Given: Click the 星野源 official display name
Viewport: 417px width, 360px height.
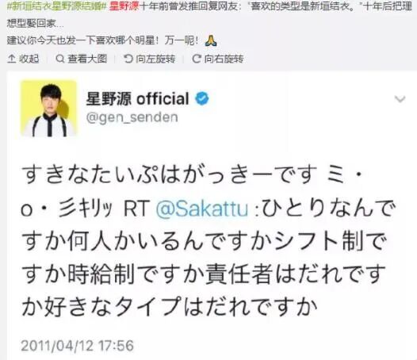Looking at the screenshot, I should (137, 98).
